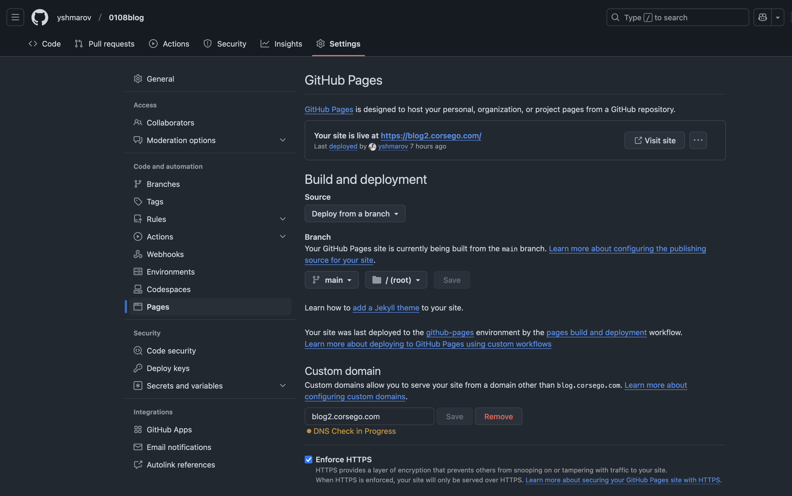Viewport: 792px width, 496px height.
Task: Switch to the Insights tab
Action: tap(281, 44)
